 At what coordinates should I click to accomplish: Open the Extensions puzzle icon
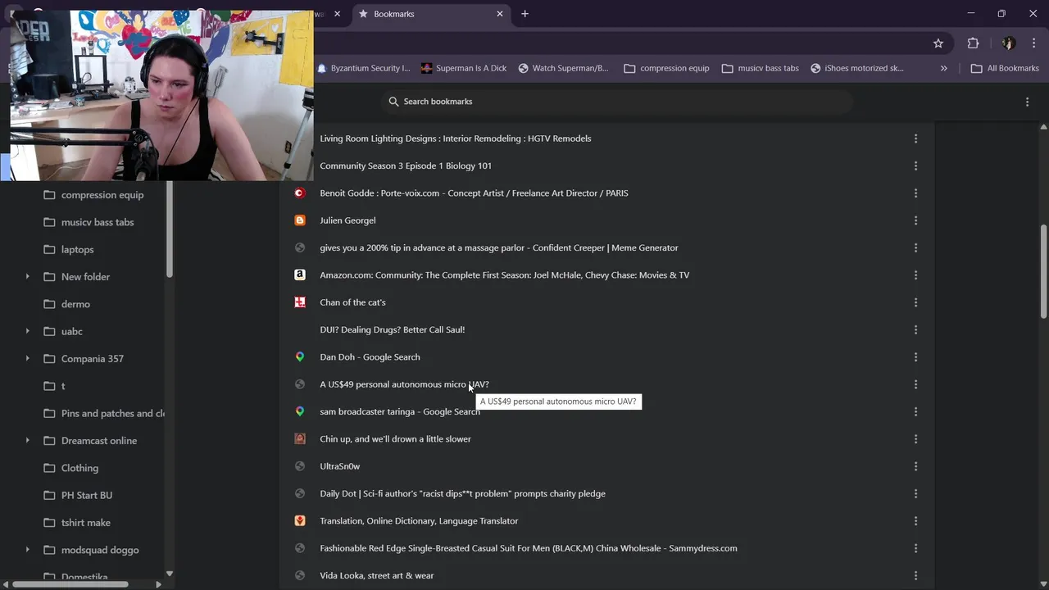[973, 43]
